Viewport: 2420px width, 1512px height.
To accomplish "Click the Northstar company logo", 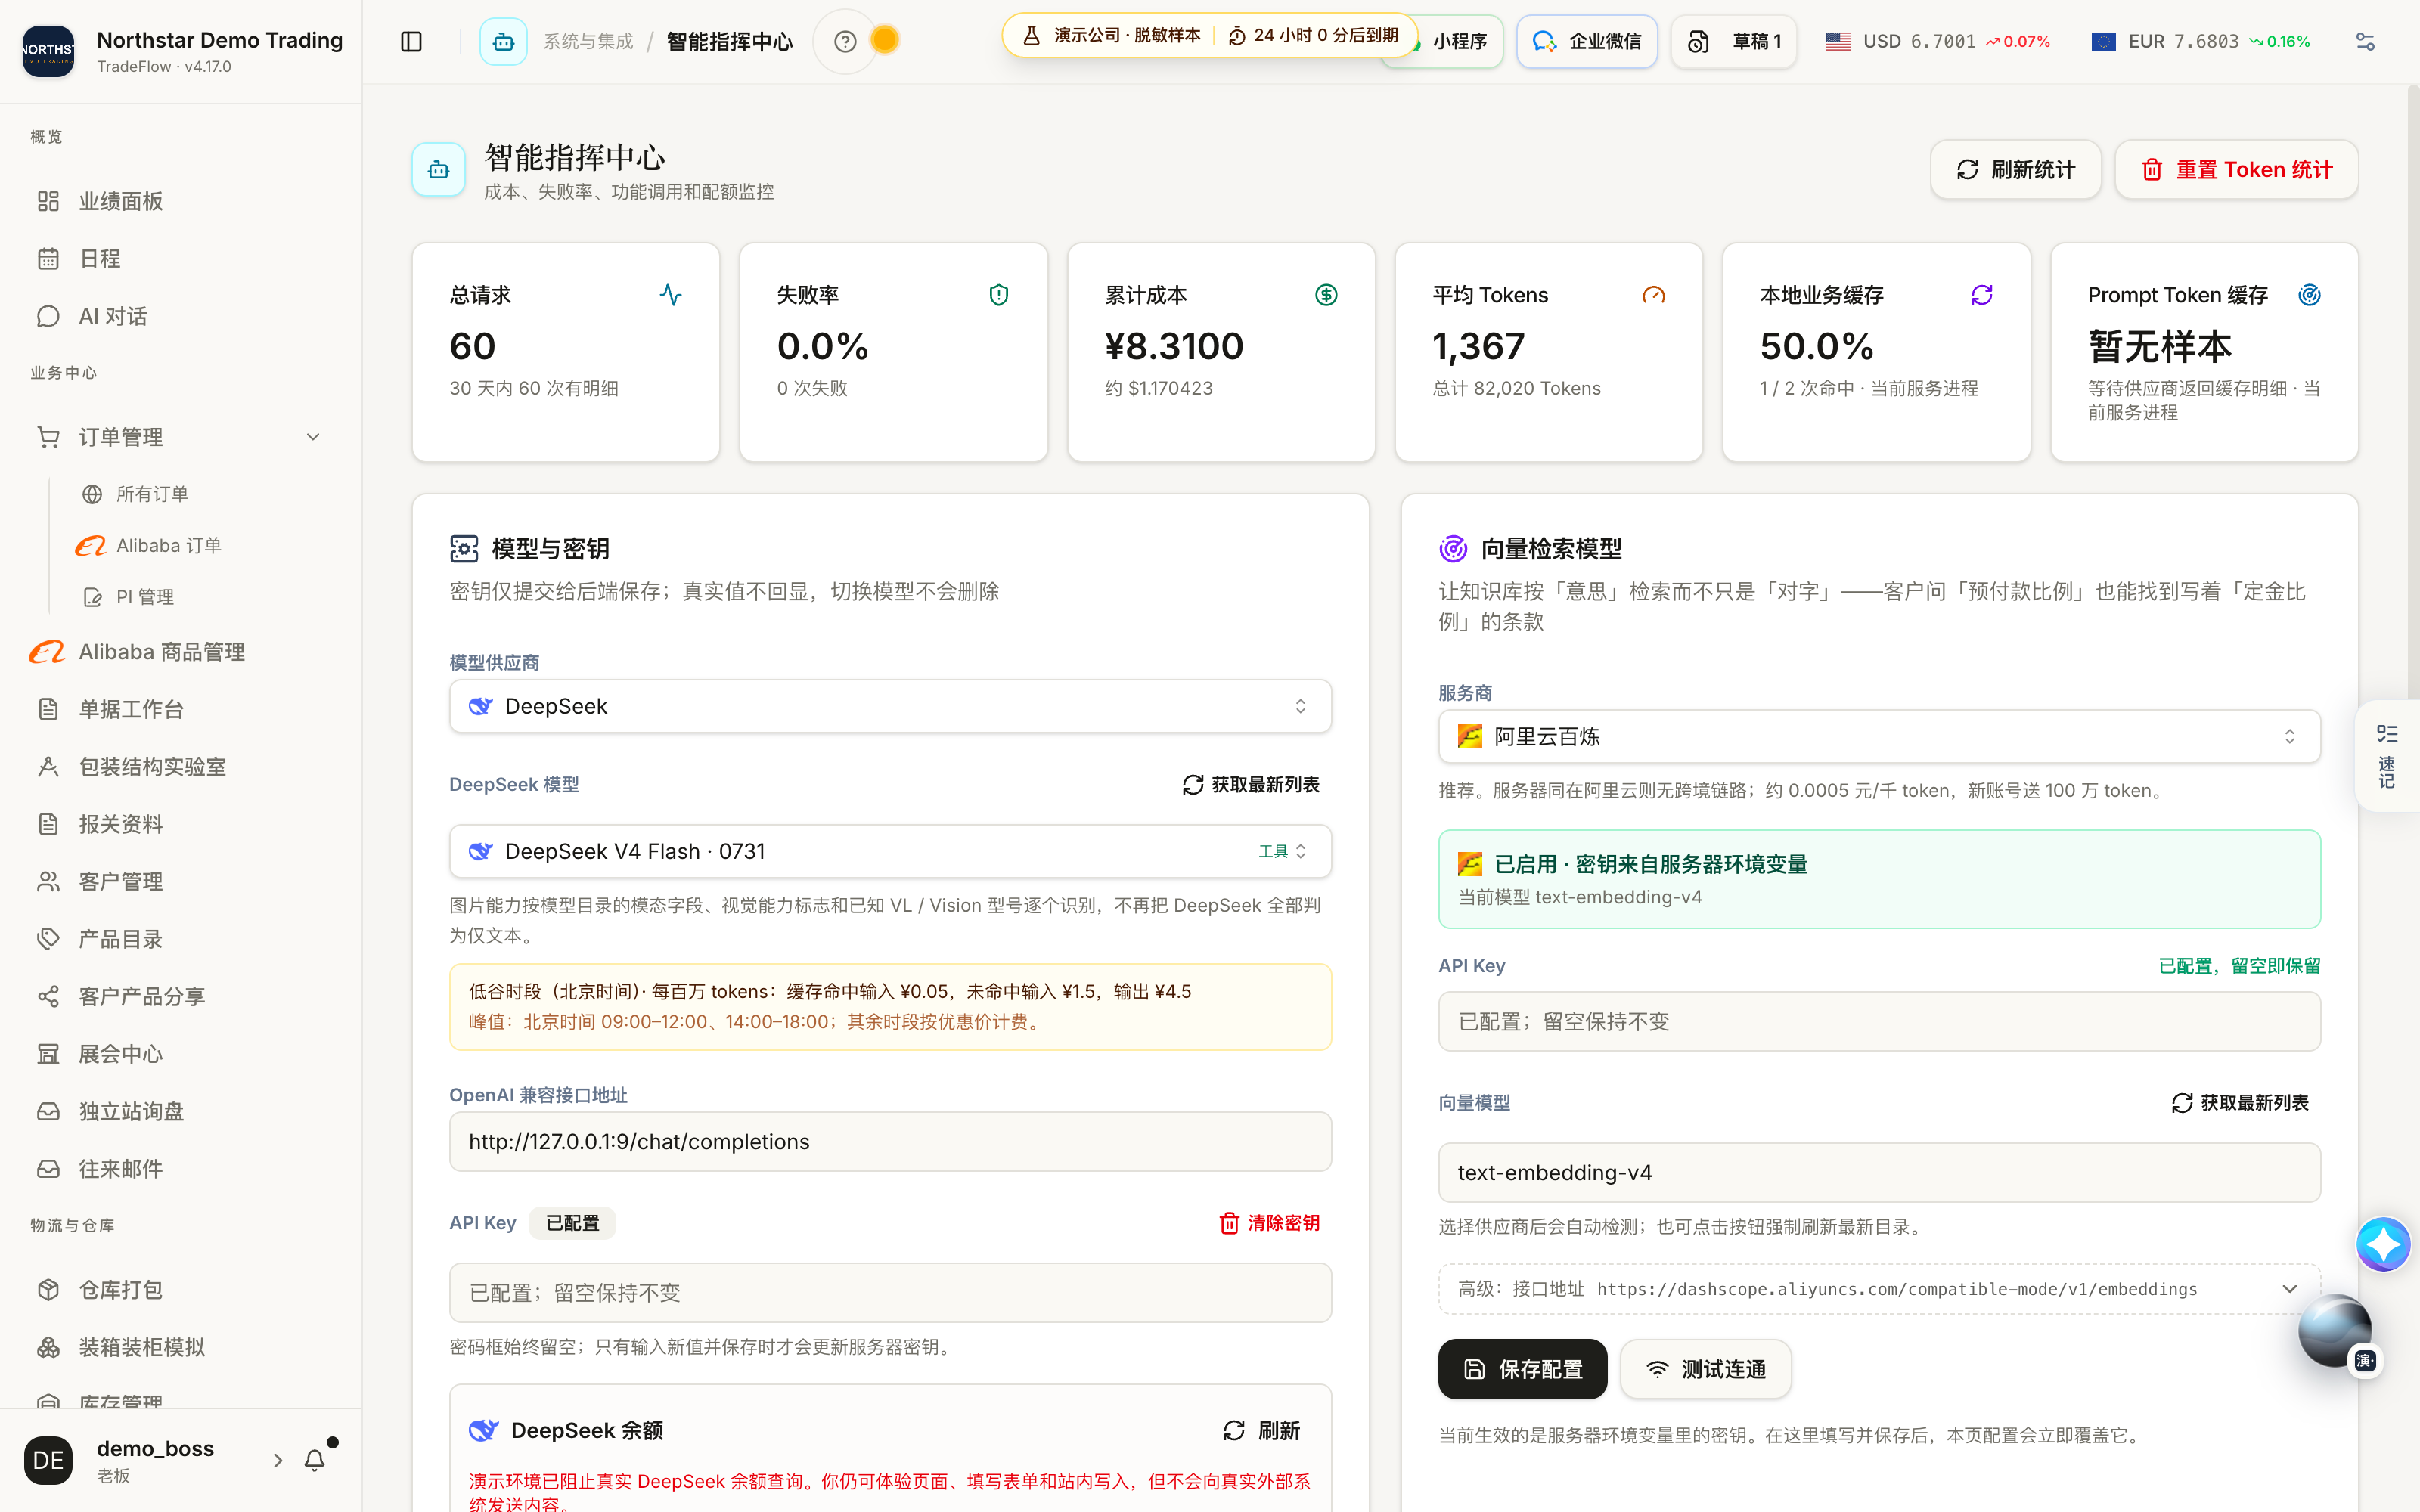I will (x=48, y=51).
